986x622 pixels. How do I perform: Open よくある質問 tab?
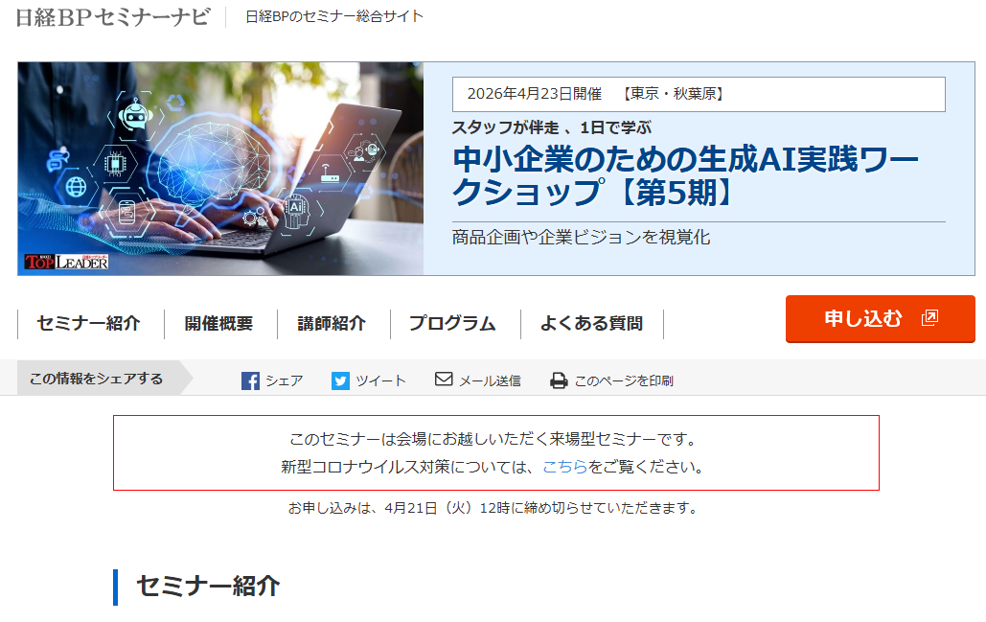tap(591, 323)
